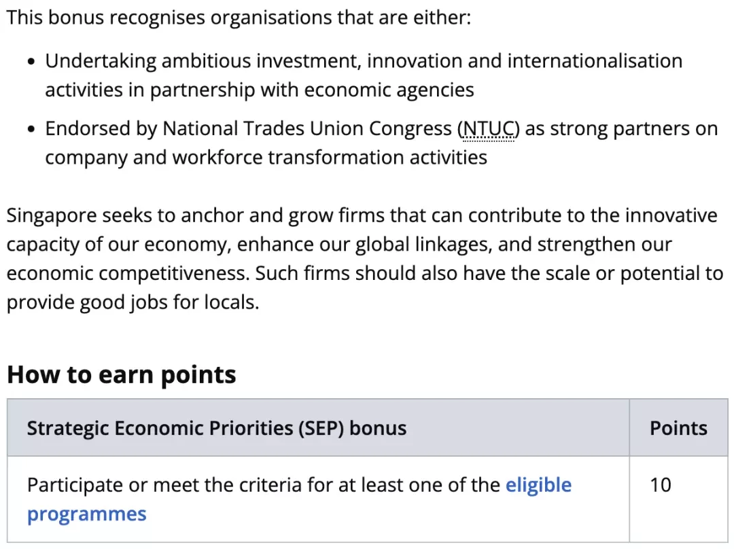Click the second bullet point marker
Viewport: 734px width, 549px height.
point(31,129)
